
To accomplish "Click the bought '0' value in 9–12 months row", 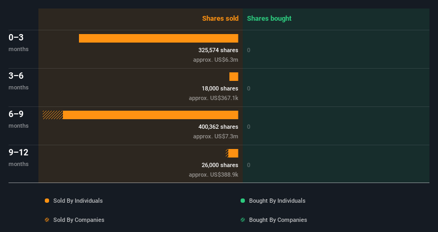I will pyautogui.click(x=249, y=165).
